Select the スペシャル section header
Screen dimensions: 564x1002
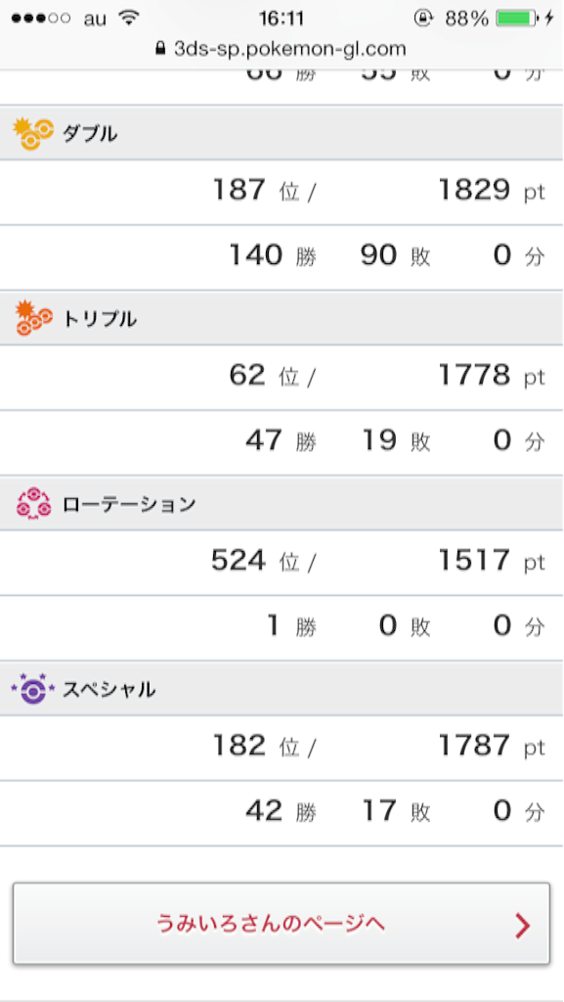pos(282,688)
